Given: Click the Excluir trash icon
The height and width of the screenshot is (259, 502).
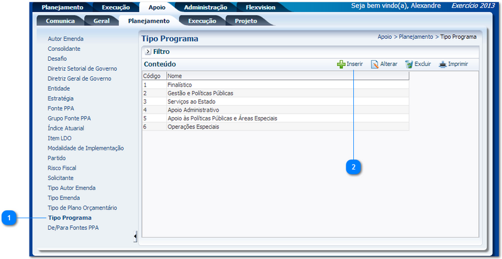Looking at the screenshot, I should pyautogui.click(x=409, y=65).
